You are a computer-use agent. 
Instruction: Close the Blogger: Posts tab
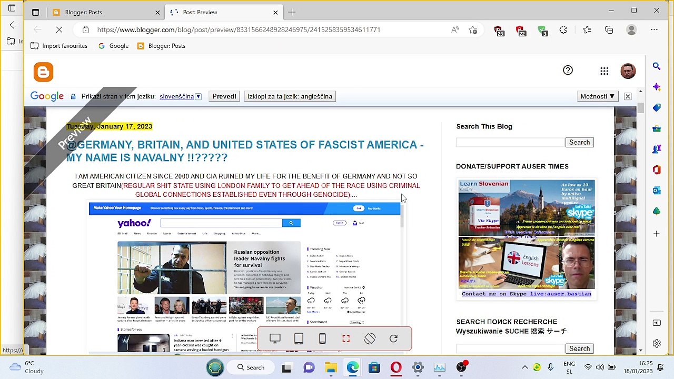coord(157,12)
